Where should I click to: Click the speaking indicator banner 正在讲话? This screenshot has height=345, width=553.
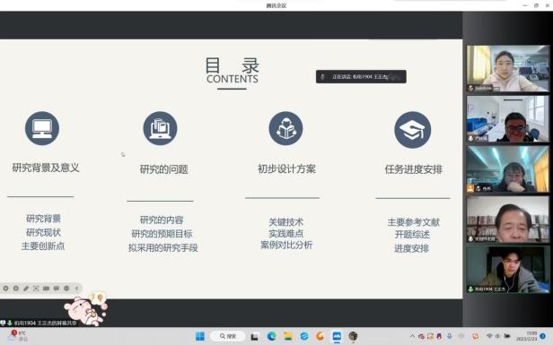click(x=361, y=77)
